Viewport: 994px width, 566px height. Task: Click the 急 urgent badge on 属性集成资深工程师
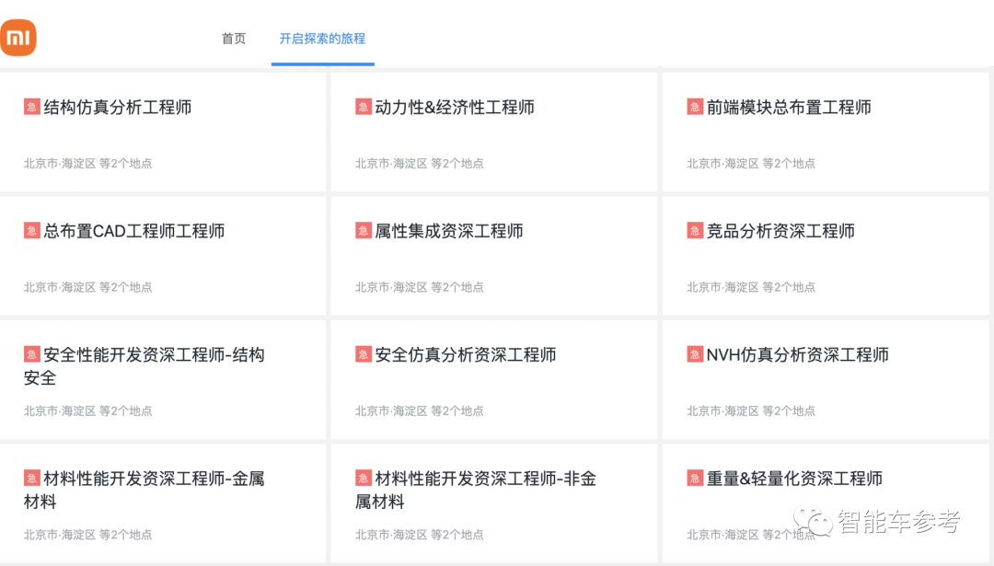click(x=363, y=230)
